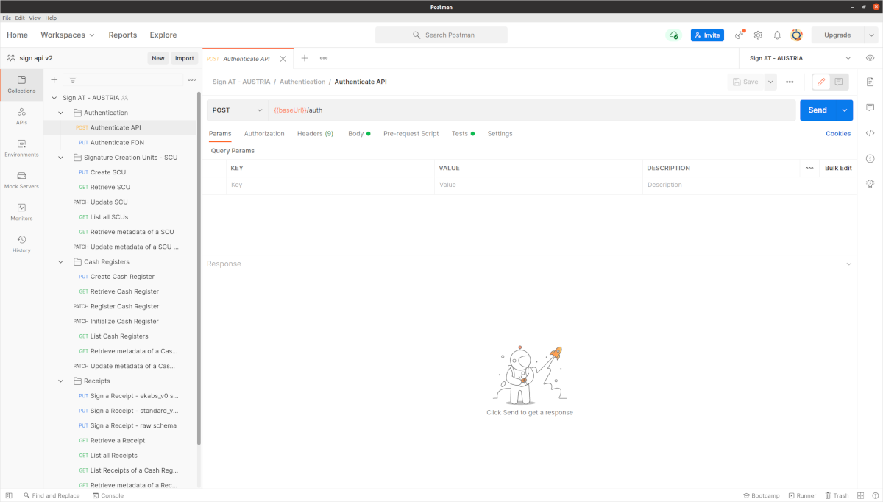Open tab options three dots
This screenshot has height=502, width=883.
tap(324, 58)
